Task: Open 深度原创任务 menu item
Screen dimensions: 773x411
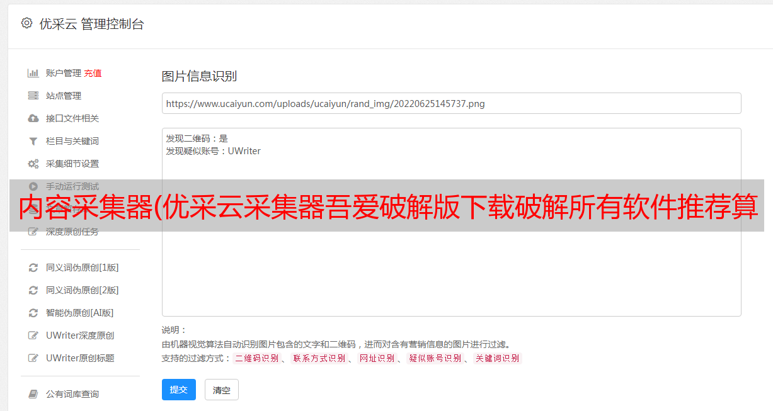Action: point(72,232)
